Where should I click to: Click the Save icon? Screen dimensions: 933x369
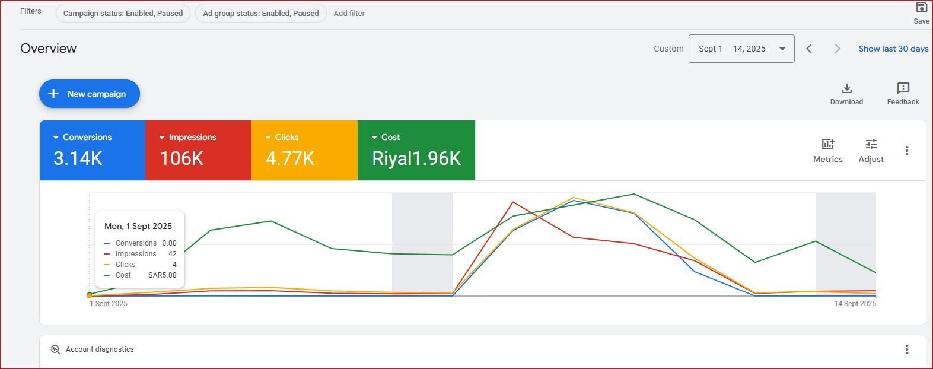tap(921, 8)
